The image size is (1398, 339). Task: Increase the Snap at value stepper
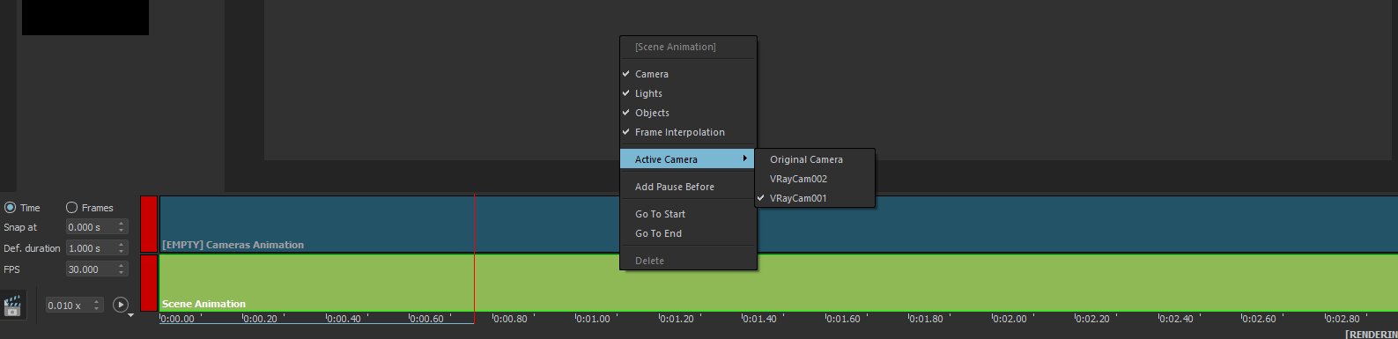coord(122,224)
